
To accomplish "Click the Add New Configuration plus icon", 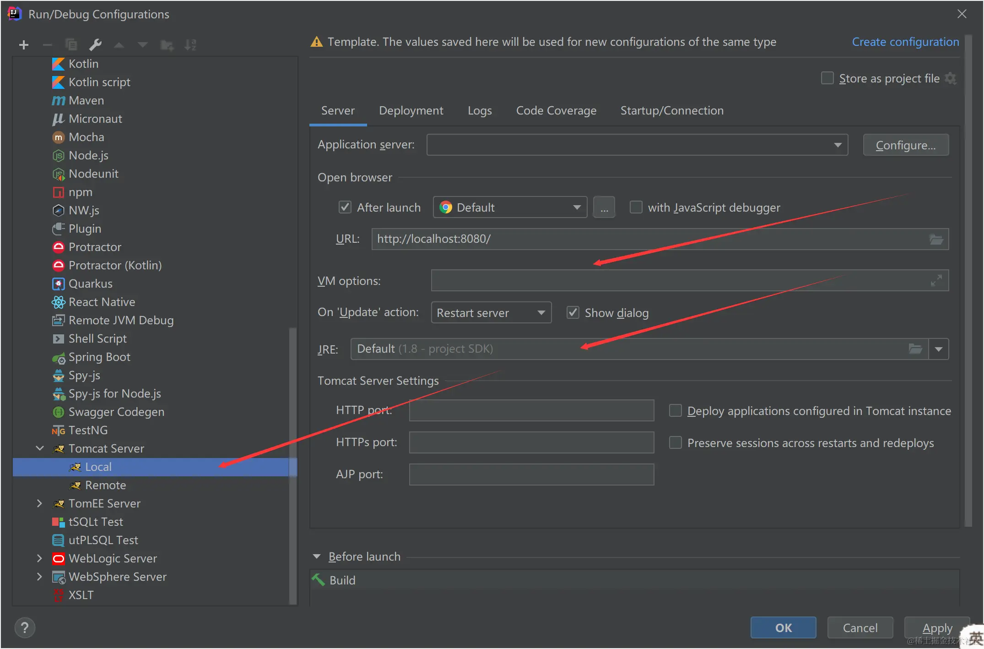I will (24, 45).
